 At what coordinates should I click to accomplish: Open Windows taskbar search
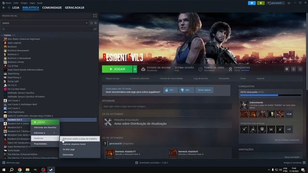pyautogui.click(x=12, y=170)
